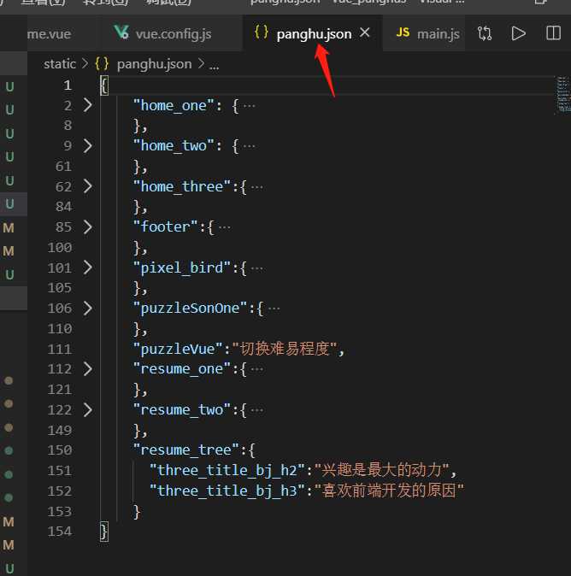
Task: Click the "home_one" key text
Action: pyautogui.click(x=174, y=106)
